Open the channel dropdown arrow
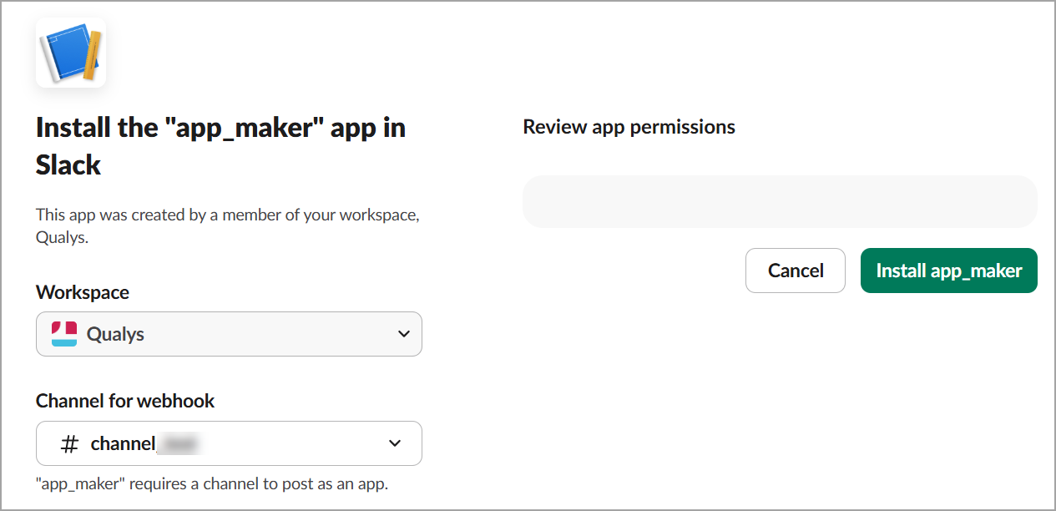Image resolution: width=1056 pixels, height=511 pixels. coord(395,443)
